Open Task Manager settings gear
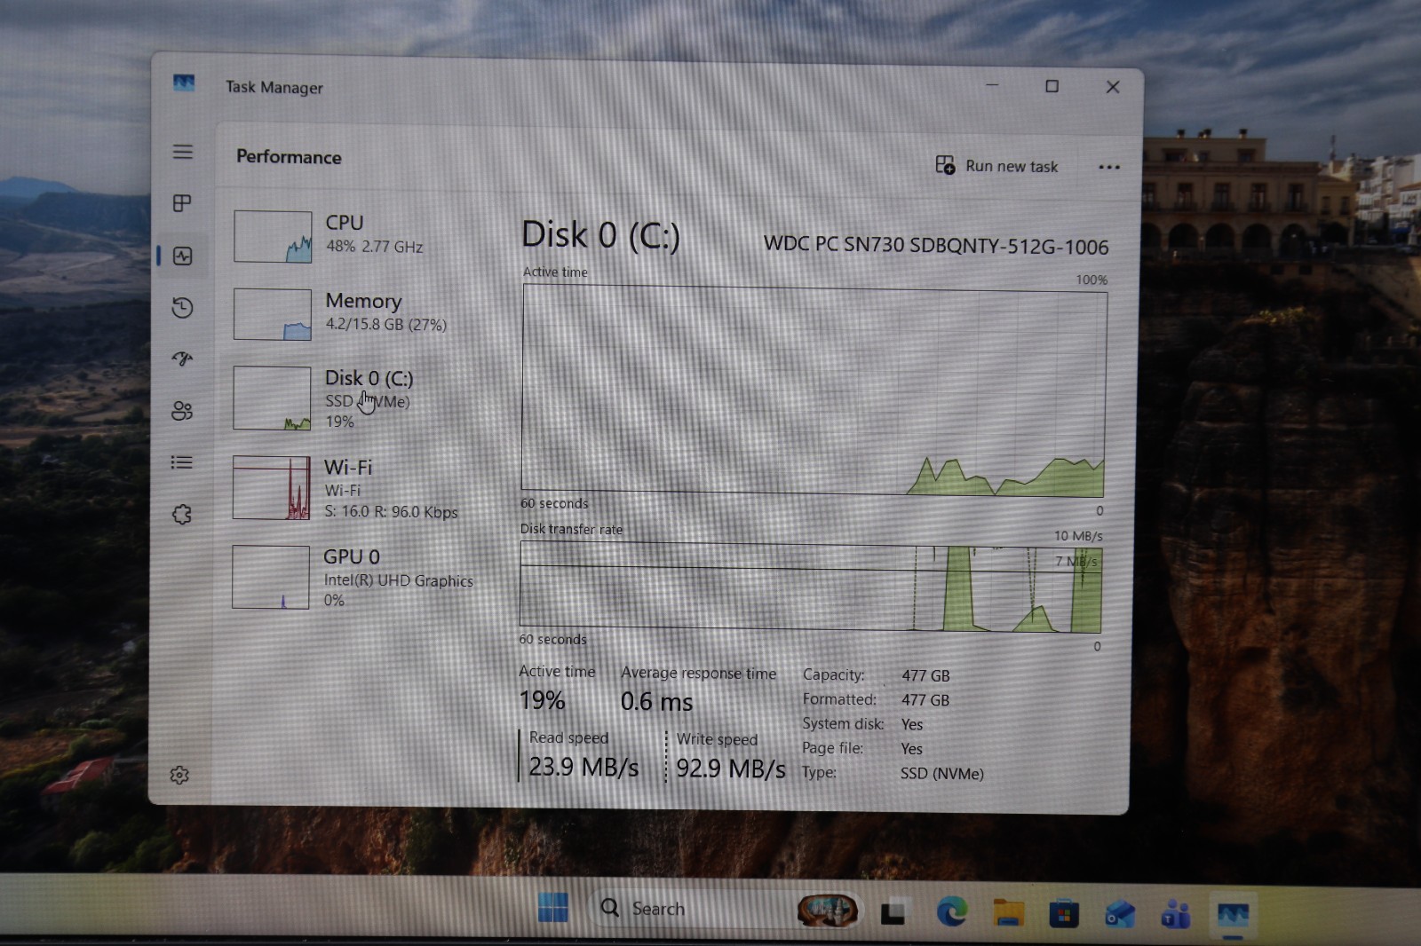 click(x=179, y=775)
